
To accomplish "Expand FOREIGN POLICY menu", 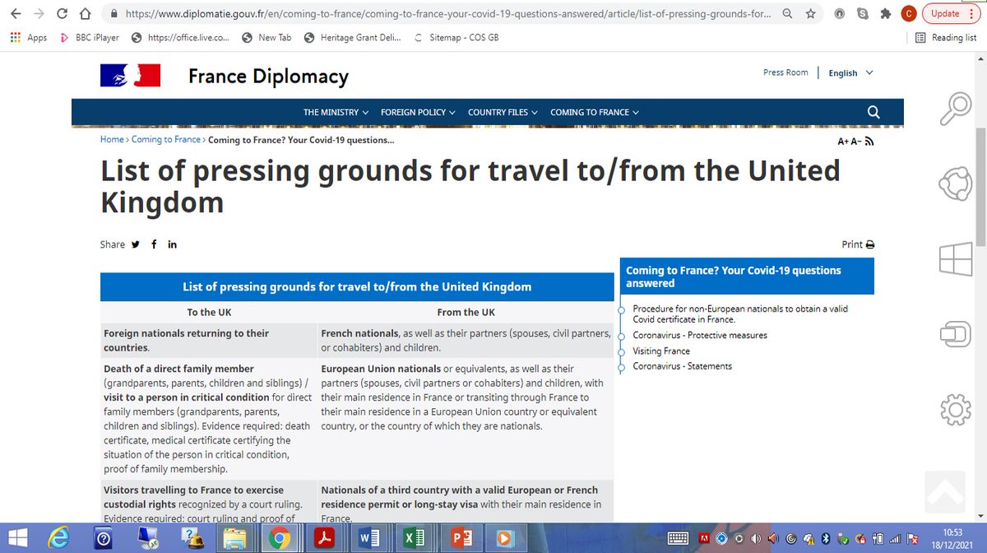I will coord(418,112).
